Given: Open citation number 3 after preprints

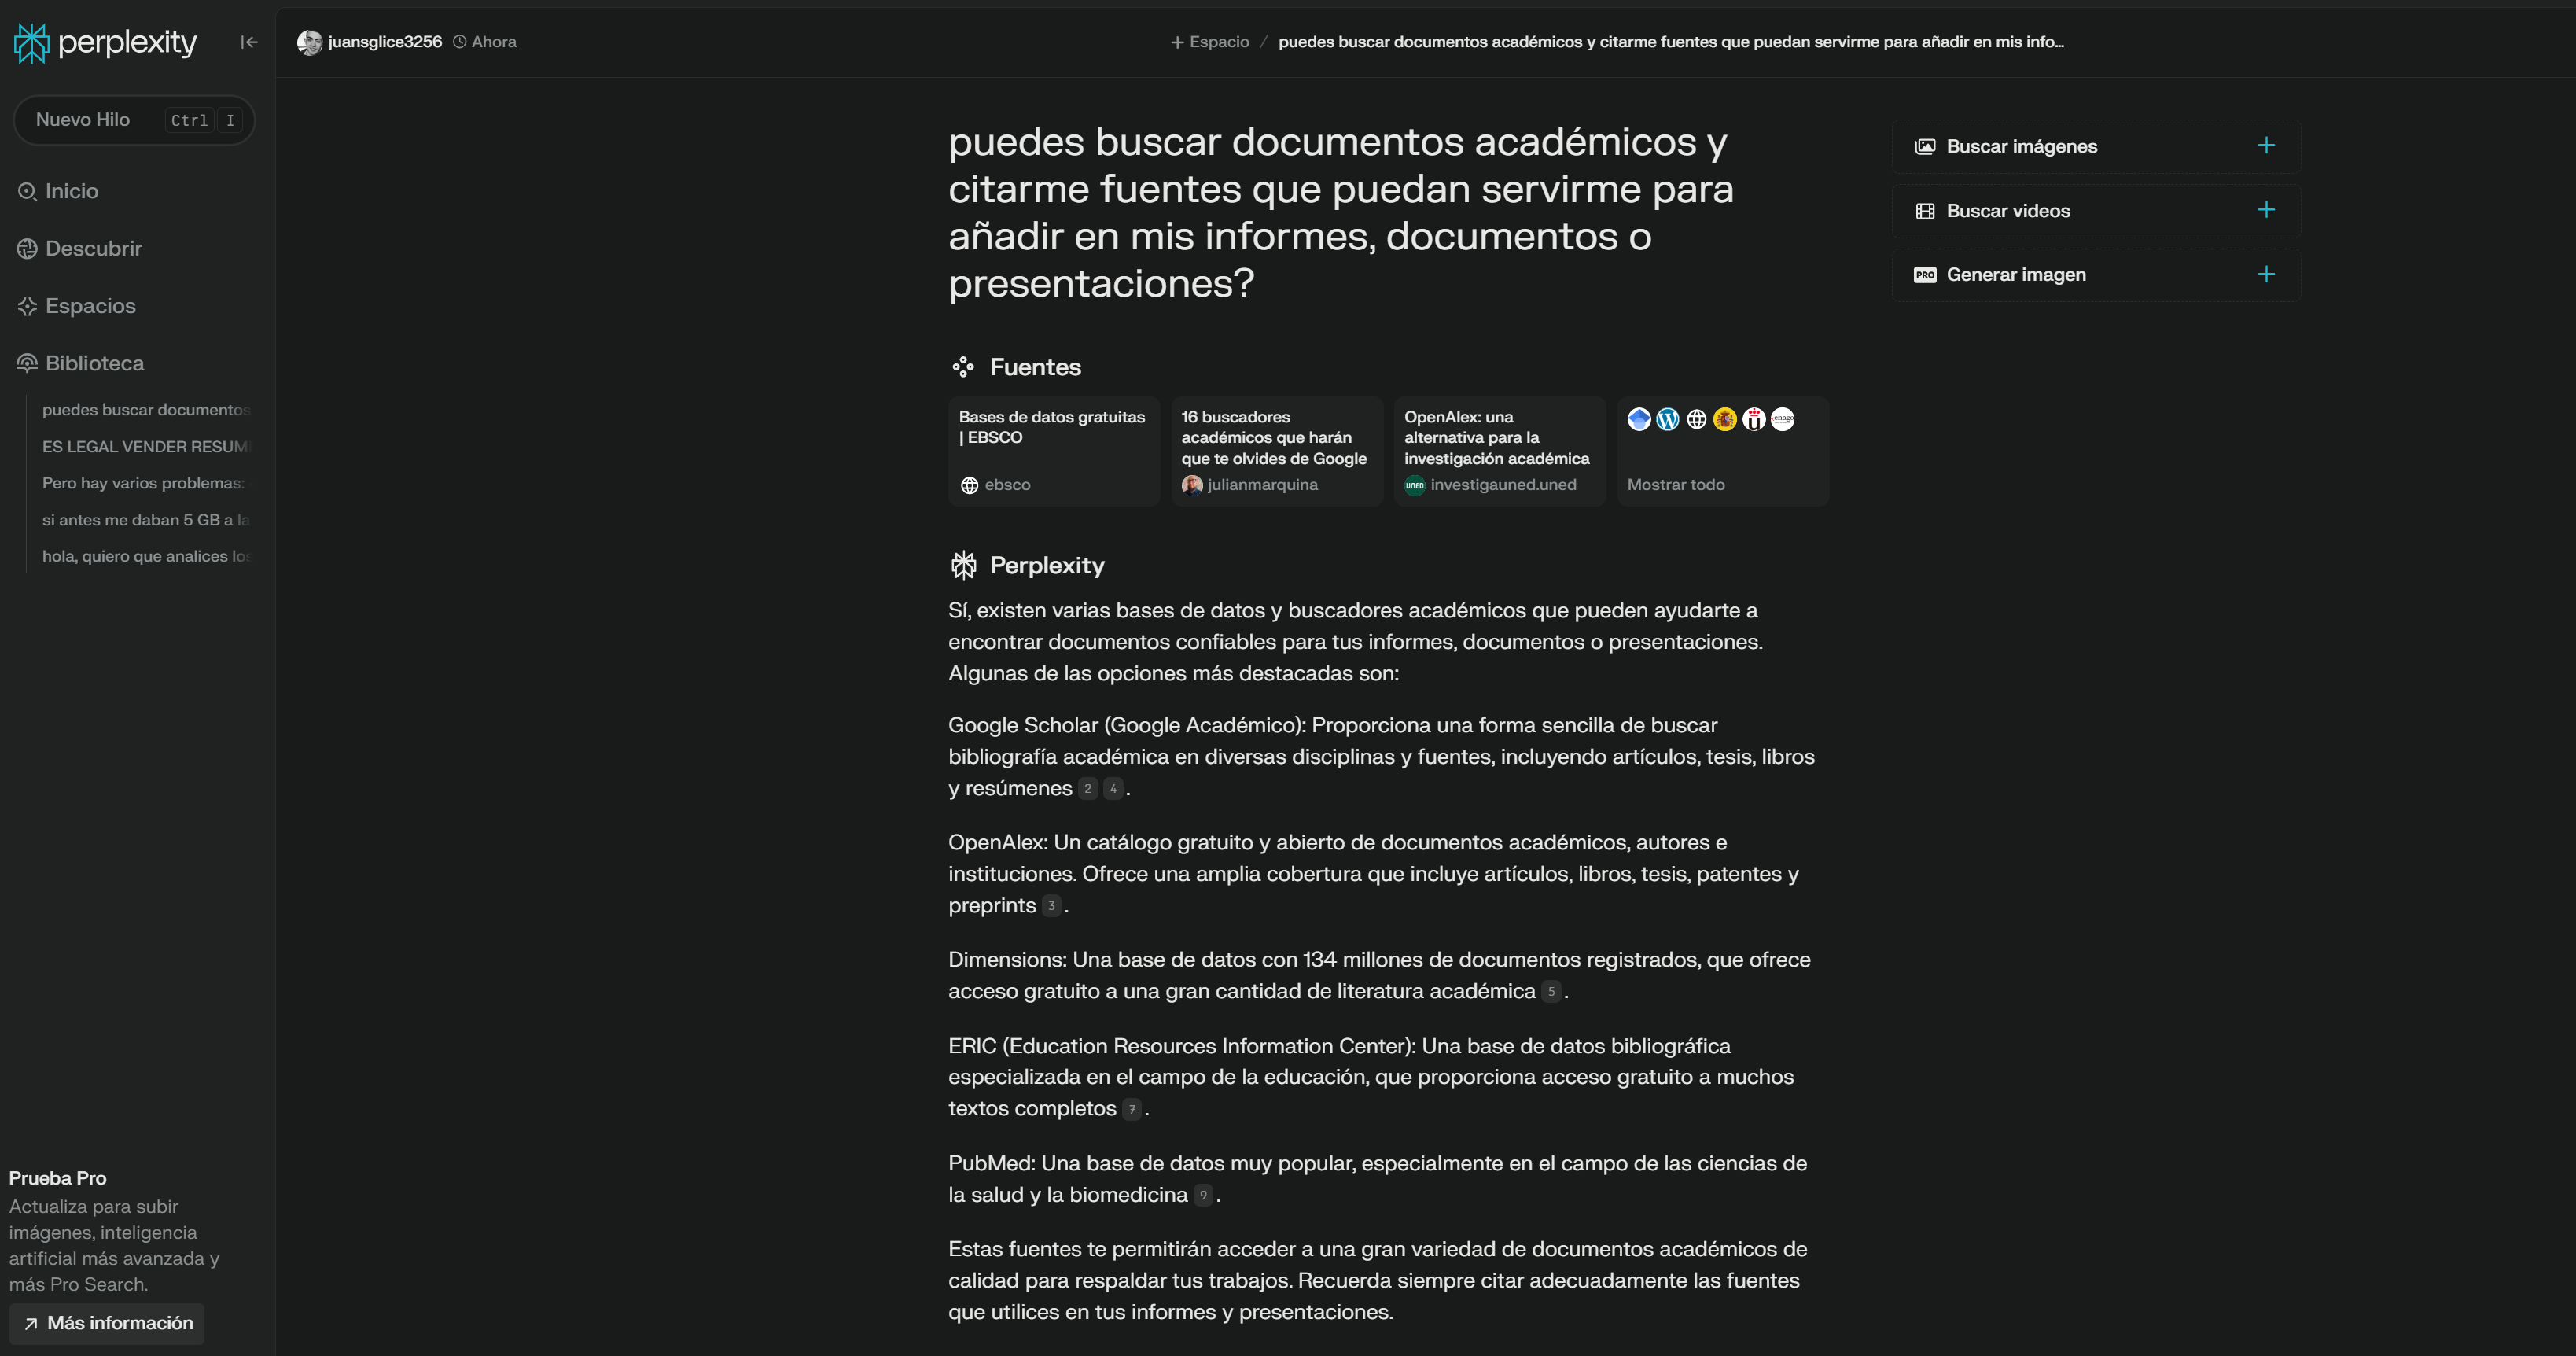Looking at the screenshot, I should tap(1051, 906).
